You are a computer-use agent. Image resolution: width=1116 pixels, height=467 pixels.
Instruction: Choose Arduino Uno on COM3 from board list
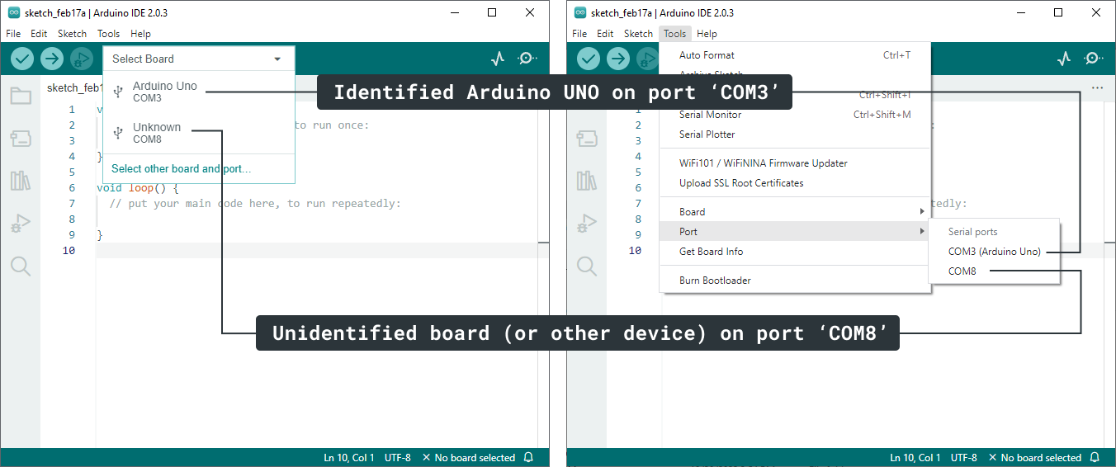(165, 92)
